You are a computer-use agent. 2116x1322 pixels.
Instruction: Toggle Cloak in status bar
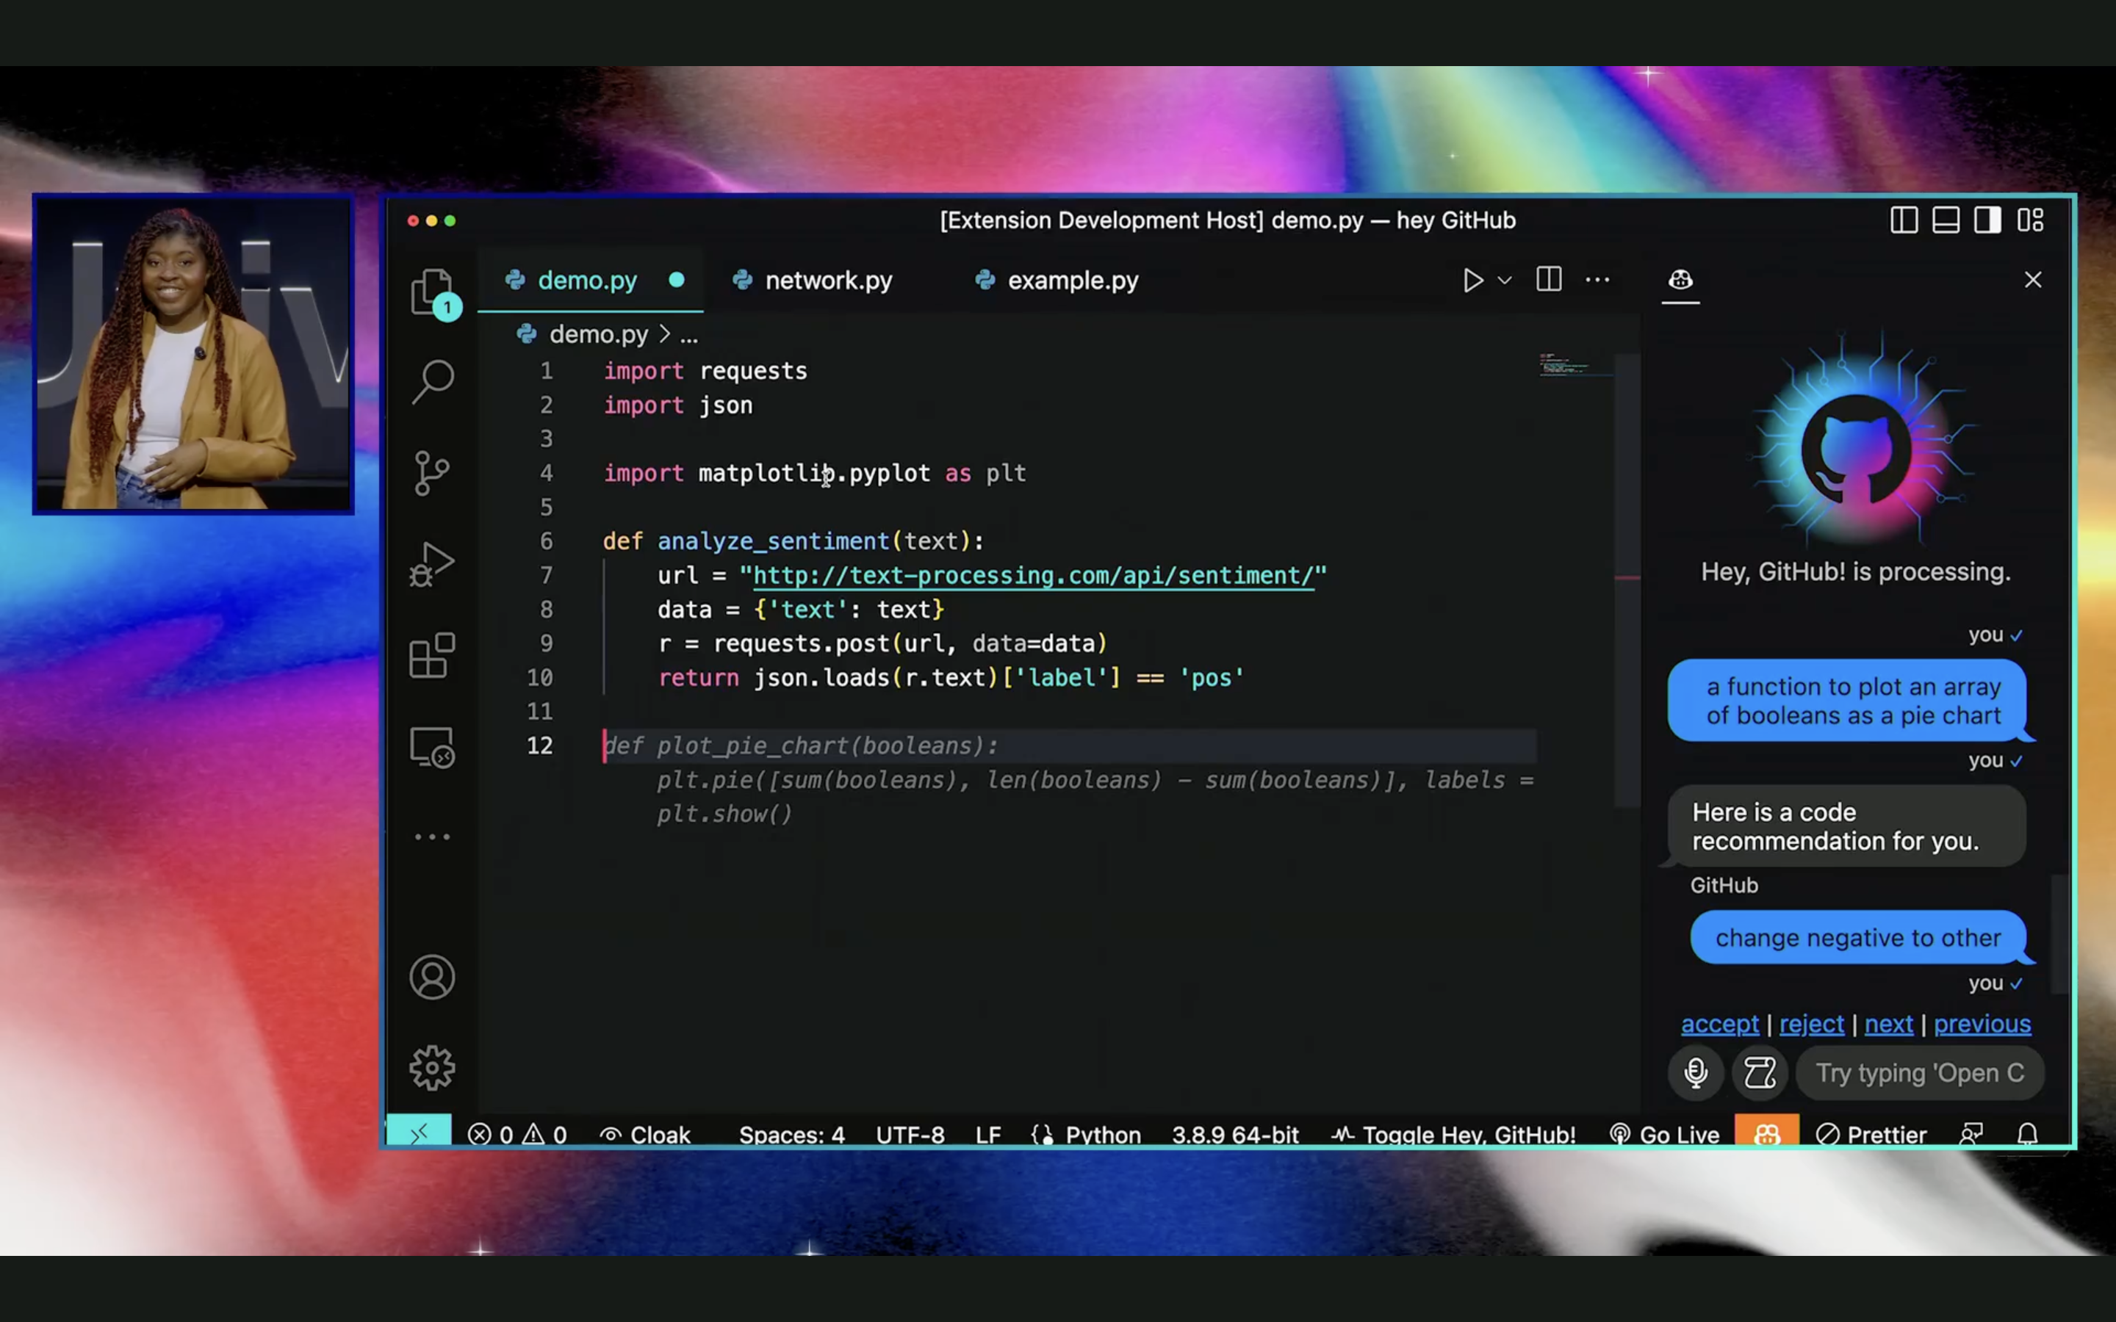[645, 1134]
